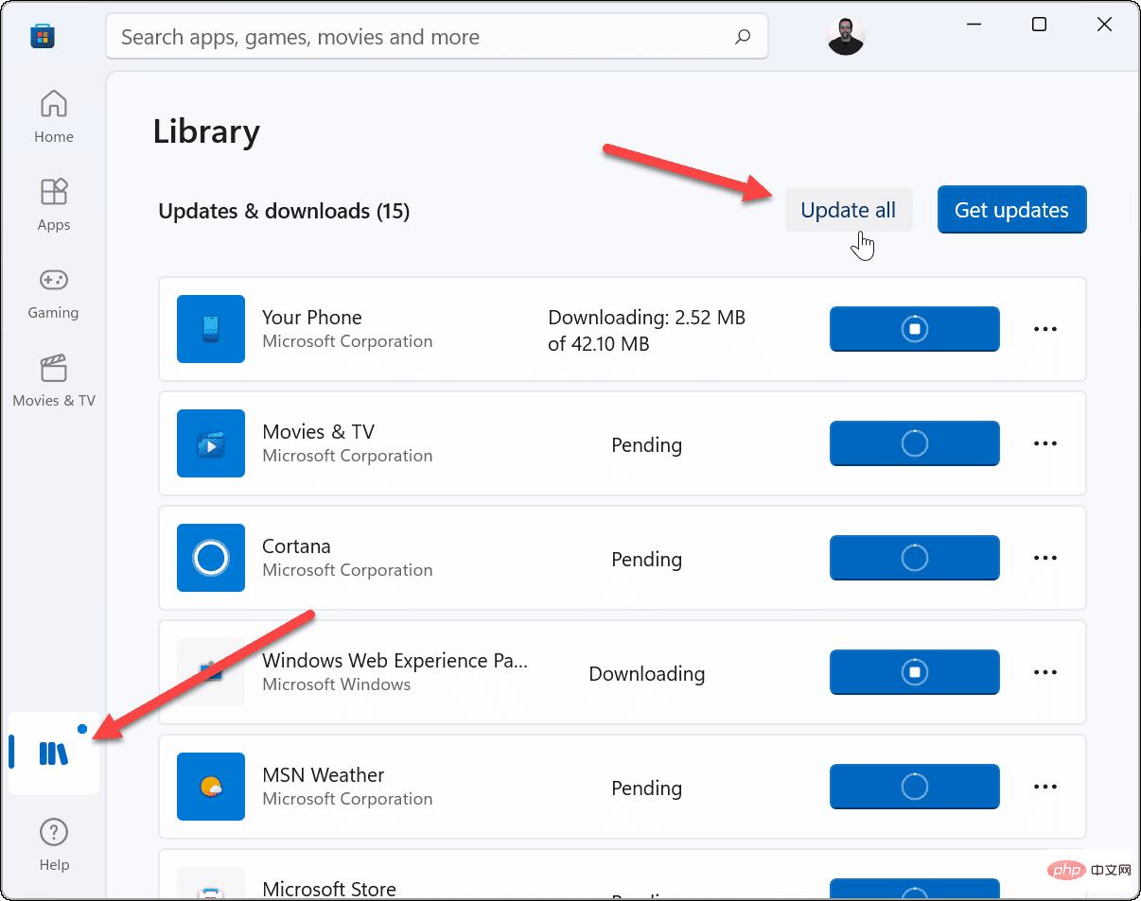1141x901 pixels.
Task: Click the 'Microsoft Windows' publisher text
Action: click(337, 684)
